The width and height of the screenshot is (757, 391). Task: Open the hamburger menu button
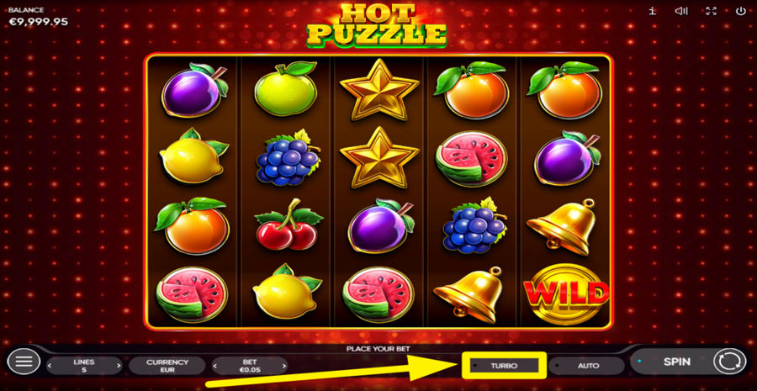pyautogui.click(x=24, y=362)
